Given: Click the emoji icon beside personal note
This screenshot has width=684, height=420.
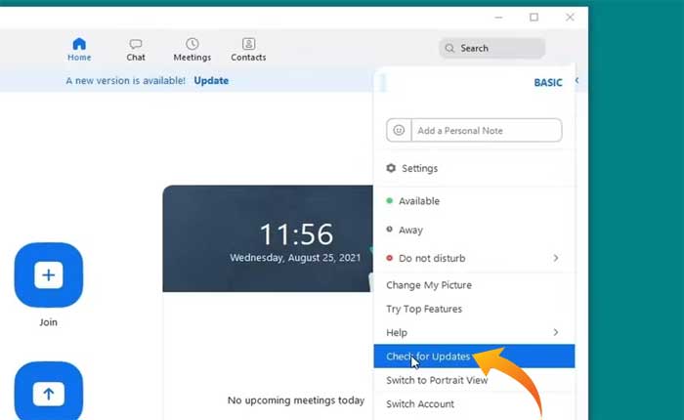Looking at the screenshot, I should (399, 130).
